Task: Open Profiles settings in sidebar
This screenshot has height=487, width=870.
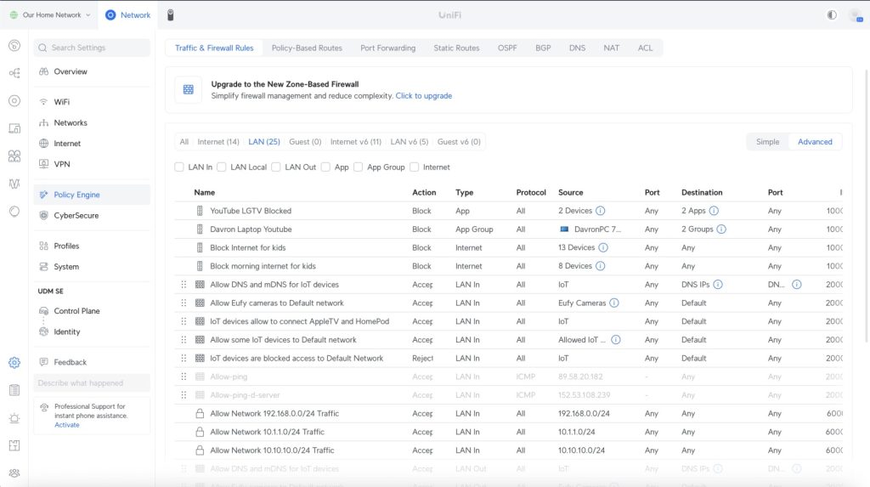Action: pos(92,246)
